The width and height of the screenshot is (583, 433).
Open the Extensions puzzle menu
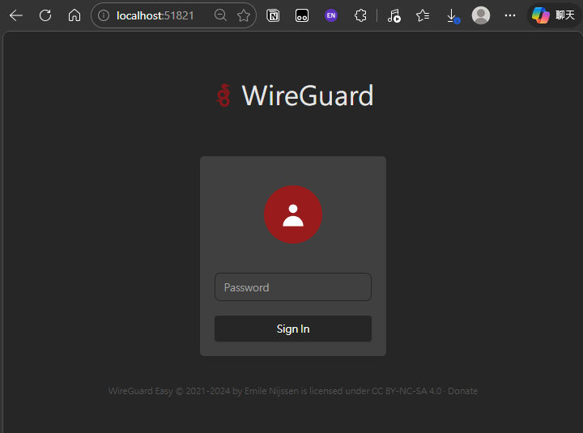coord(361,15)
